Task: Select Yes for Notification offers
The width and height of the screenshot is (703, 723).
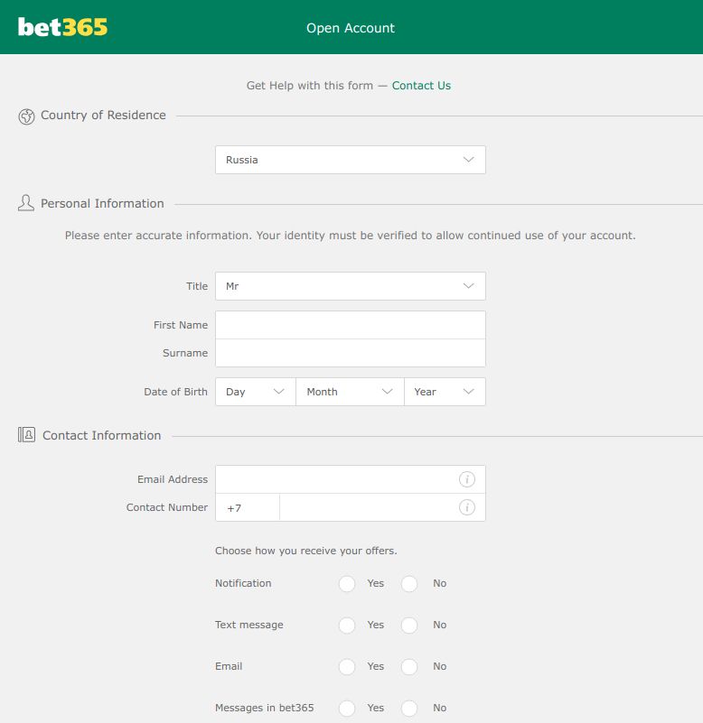Action: [347, 584]
